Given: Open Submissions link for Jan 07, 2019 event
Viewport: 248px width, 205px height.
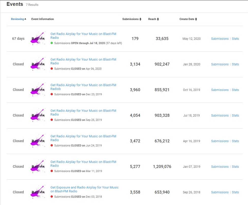Looking at the screenshot, I should pos(220,166).
